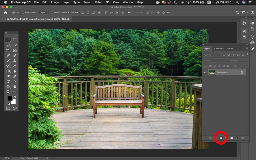Switch to the Channels tab

tap(219, 48)
